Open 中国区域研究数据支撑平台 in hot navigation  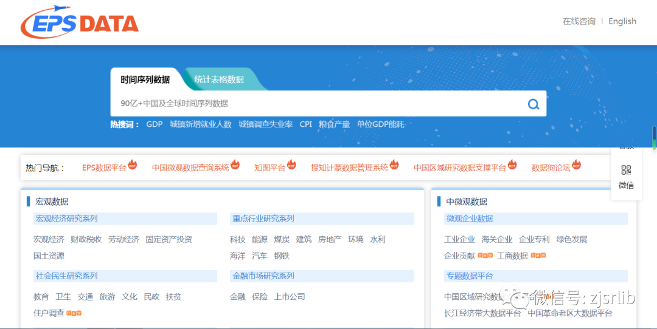(460, 168)
